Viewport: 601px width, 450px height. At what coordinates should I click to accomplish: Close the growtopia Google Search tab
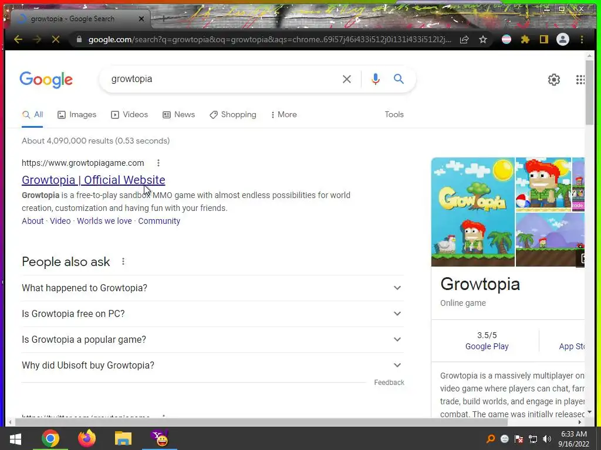[141, 18]
